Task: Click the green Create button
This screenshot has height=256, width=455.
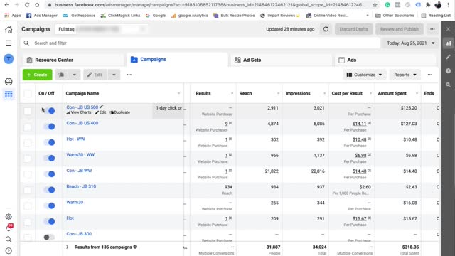Action: click(x=37, y=75)
